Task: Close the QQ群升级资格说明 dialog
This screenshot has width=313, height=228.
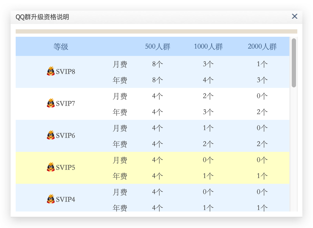Action: [295, 17]
